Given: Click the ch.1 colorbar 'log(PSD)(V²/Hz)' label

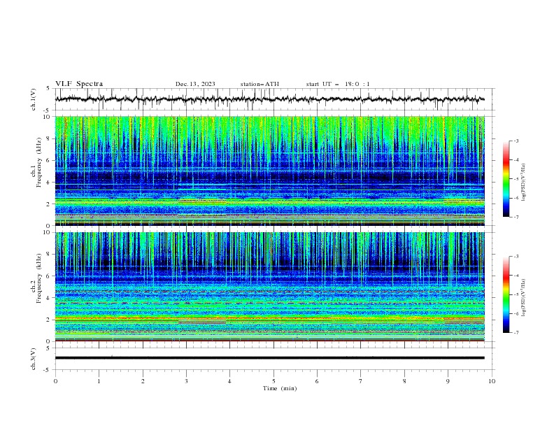Looking at the screenshot, I should [523, 183].
